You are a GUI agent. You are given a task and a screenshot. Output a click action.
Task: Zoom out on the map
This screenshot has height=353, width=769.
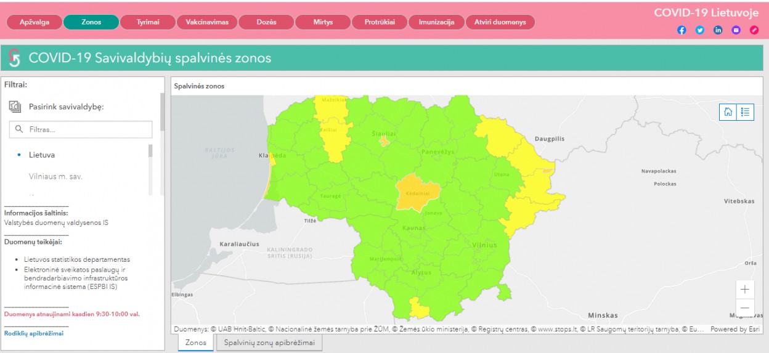[x=745, y=308]
